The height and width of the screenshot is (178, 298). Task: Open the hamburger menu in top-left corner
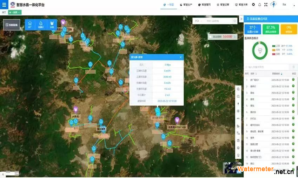(4, 5)
